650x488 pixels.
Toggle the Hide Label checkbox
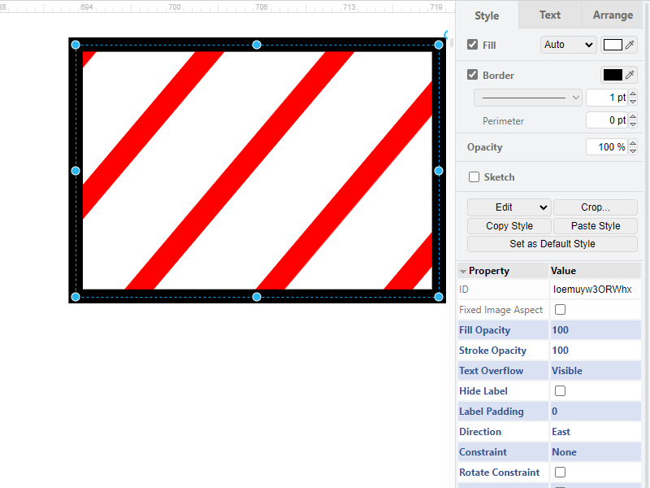560,391
